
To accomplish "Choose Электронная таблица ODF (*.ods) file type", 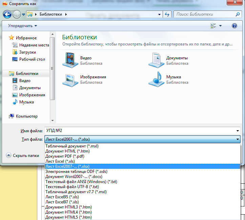I will (142, 172).
